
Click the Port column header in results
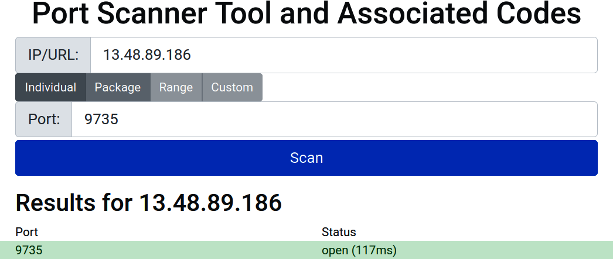[26, 232]
